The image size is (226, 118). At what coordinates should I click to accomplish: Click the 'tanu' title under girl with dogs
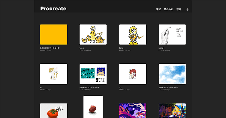click(81, 48)
